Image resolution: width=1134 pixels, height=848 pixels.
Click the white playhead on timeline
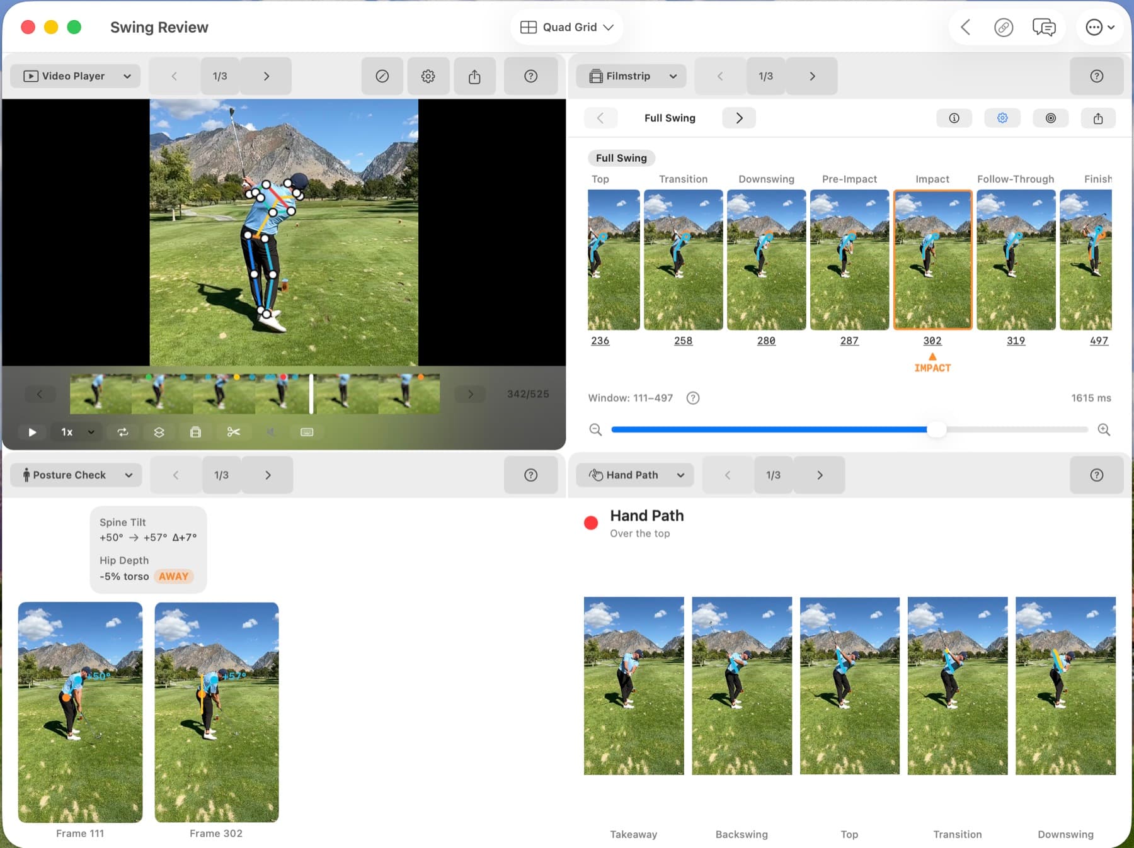(311, 394)
